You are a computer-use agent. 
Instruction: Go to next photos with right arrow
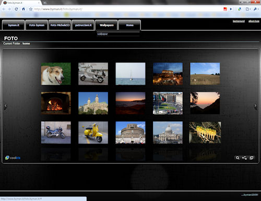point(255,106)
